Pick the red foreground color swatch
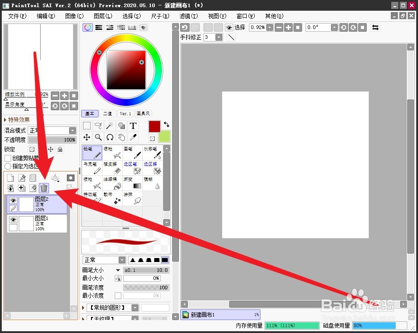This screenshot has width=418, height=333. click(154, 126)
